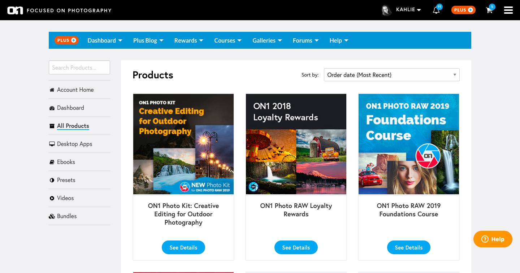Open the Galleries menu in navbar

pyautogui.click(x=267, y=40)
